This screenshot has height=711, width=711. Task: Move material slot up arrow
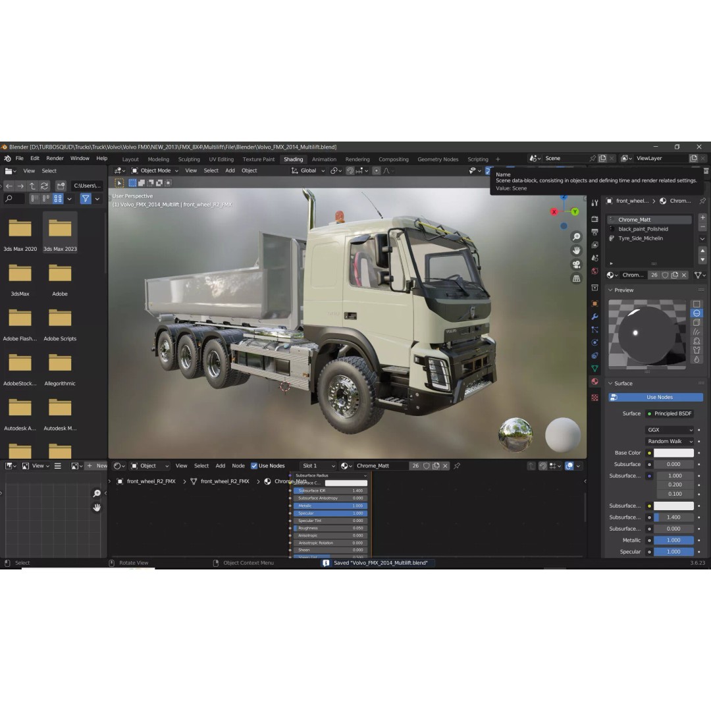(702, 250)
